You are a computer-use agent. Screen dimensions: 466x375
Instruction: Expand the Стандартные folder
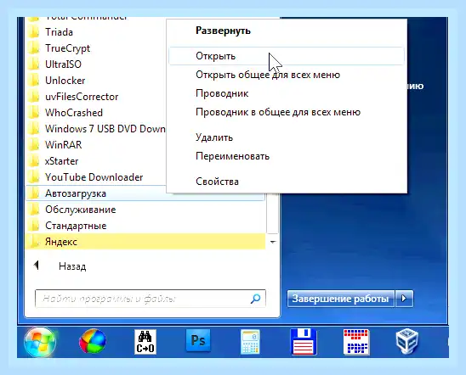(x=145, y=226)
